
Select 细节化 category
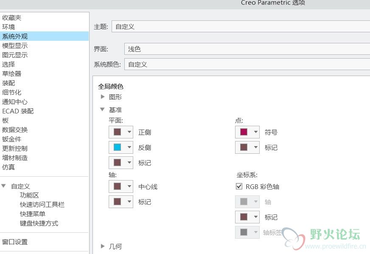pyautogui.click(x=11, y=93)
